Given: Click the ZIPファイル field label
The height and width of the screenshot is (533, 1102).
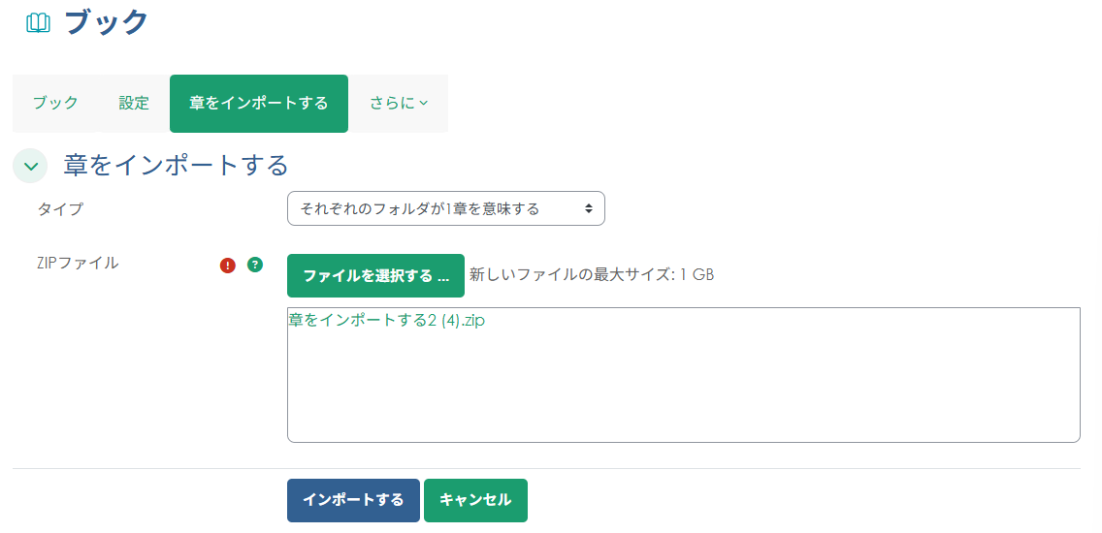Looking at the screenshot, I should tap(78, 263).
